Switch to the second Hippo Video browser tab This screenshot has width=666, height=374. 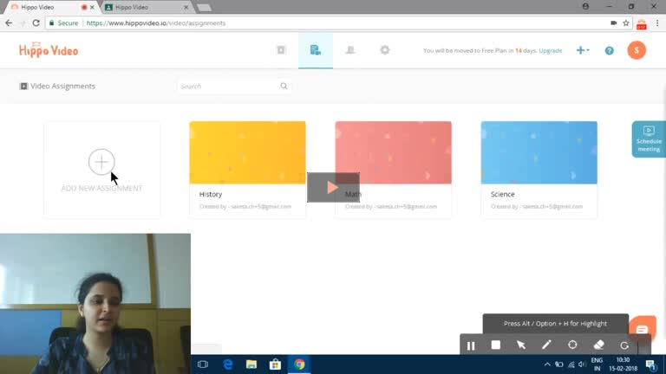(146, 7)
